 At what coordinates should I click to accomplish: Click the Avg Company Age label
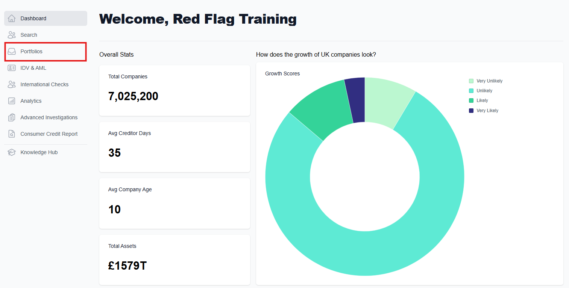pos(130,189)
